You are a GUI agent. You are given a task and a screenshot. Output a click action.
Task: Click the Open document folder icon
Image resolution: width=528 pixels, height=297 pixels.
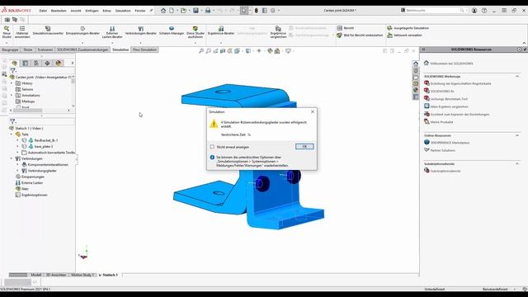pos(183,11)
